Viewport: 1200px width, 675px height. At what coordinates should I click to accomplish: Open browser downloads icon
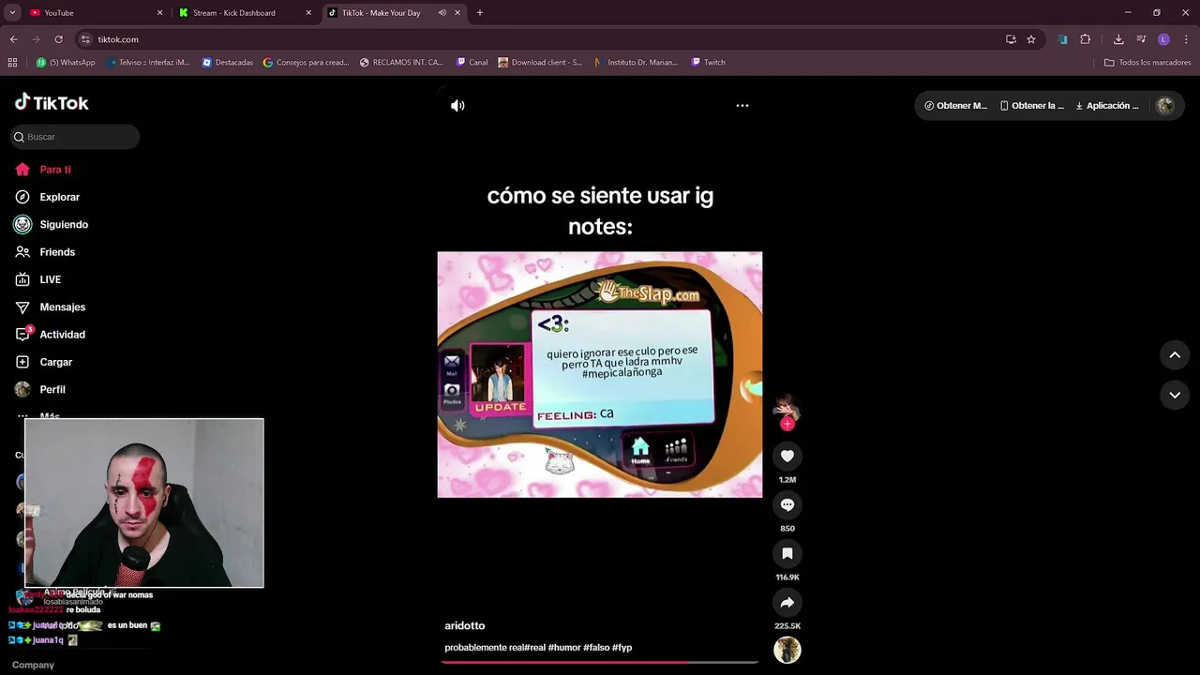(1118, 39)
